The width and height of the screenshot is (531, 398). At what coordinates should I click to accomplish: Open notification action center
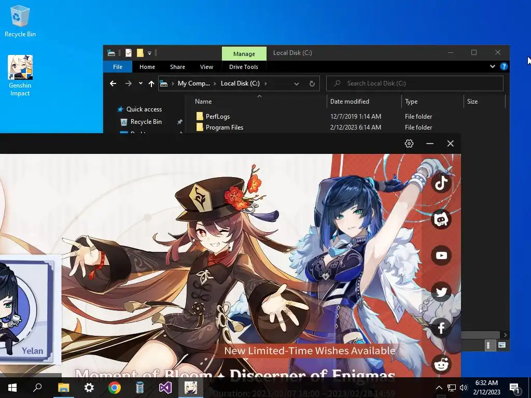515,388
